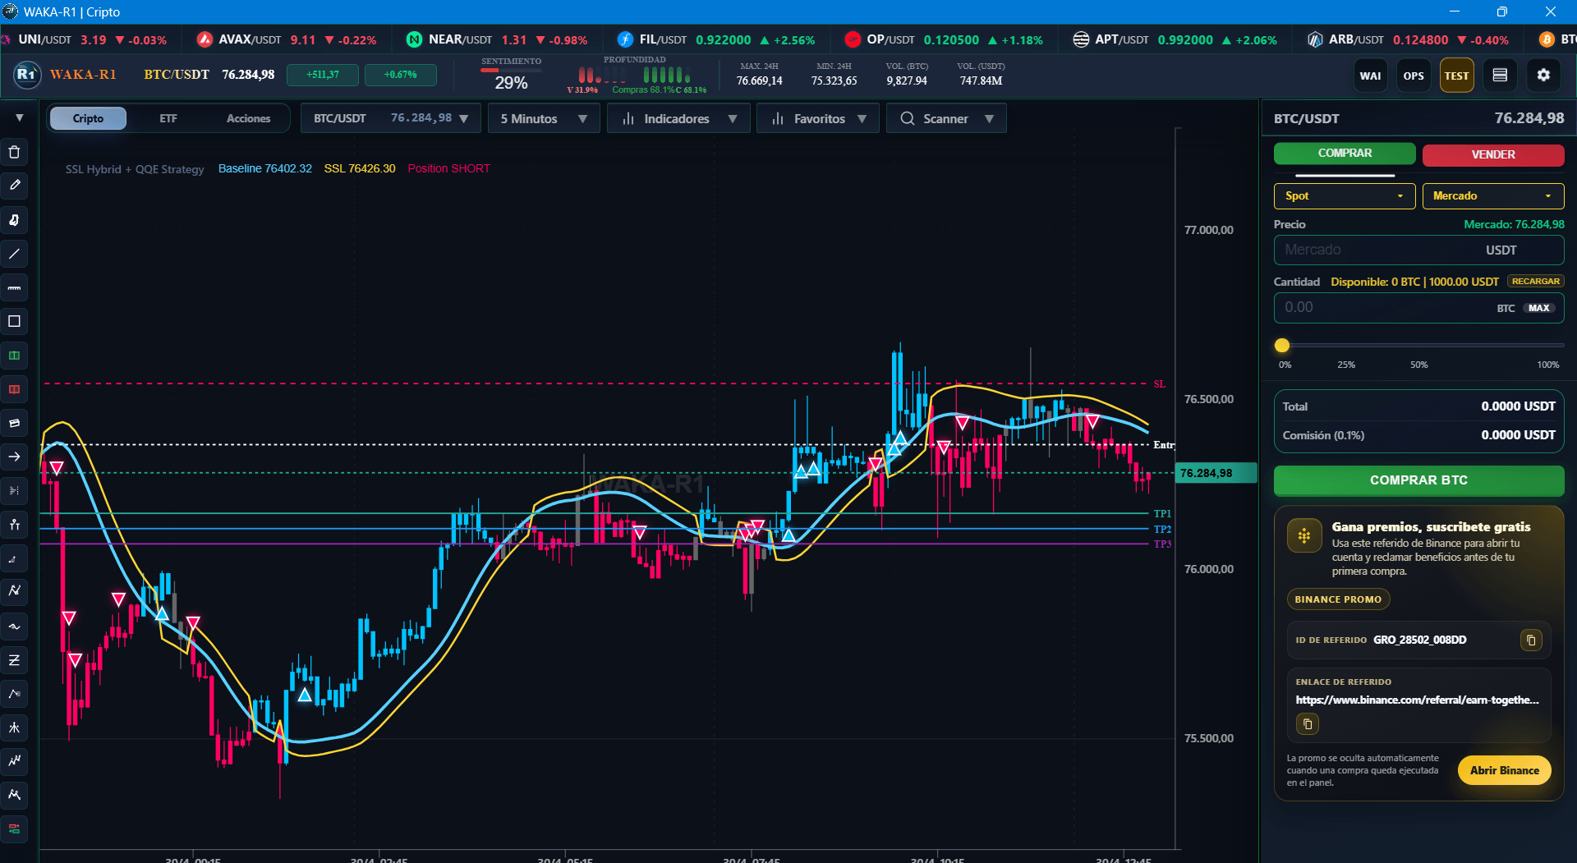Open the layout panels icon in header
This screenshot has height=863, width=1577.
[1500, 76]
